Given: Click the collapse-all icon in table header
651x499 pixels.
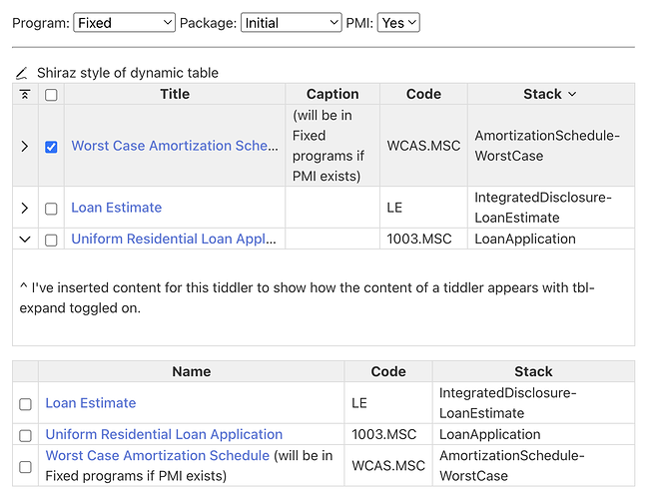Looking at the screenshot, I should pyautogui.click(x=25, y=94).
